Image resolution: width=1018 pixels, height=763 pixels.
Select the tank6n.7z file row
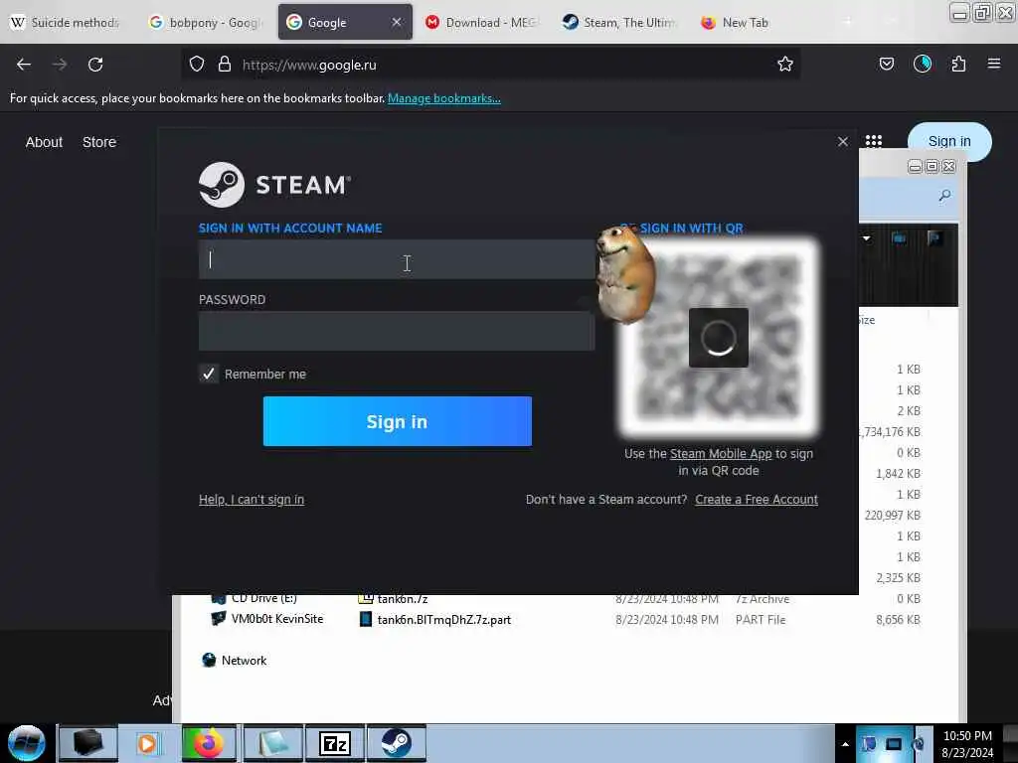pyautogui.click(x=403, y=599)
